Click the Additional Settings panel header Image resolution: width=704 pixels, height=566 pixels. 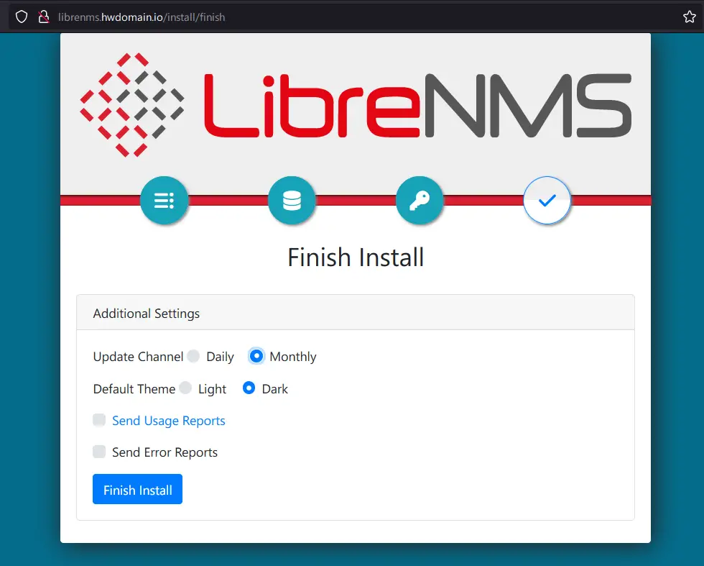click(x=146, y=314)
